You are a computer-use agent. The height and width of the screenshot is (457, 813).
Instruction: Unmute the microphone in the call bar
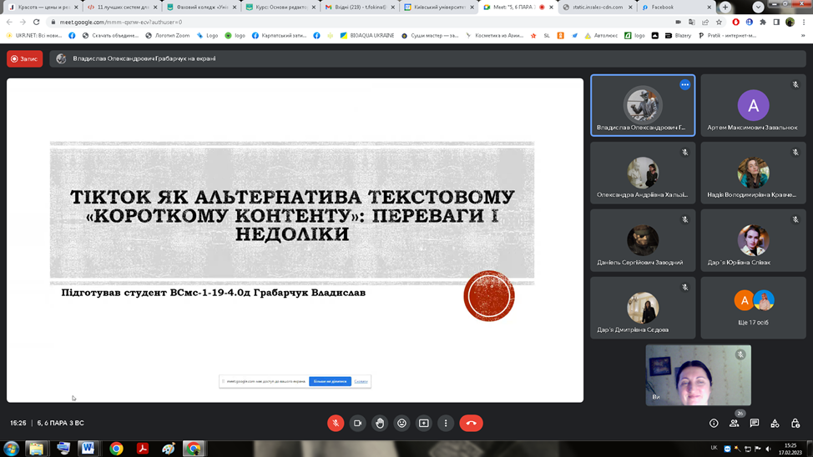click(x=336, y=423)
